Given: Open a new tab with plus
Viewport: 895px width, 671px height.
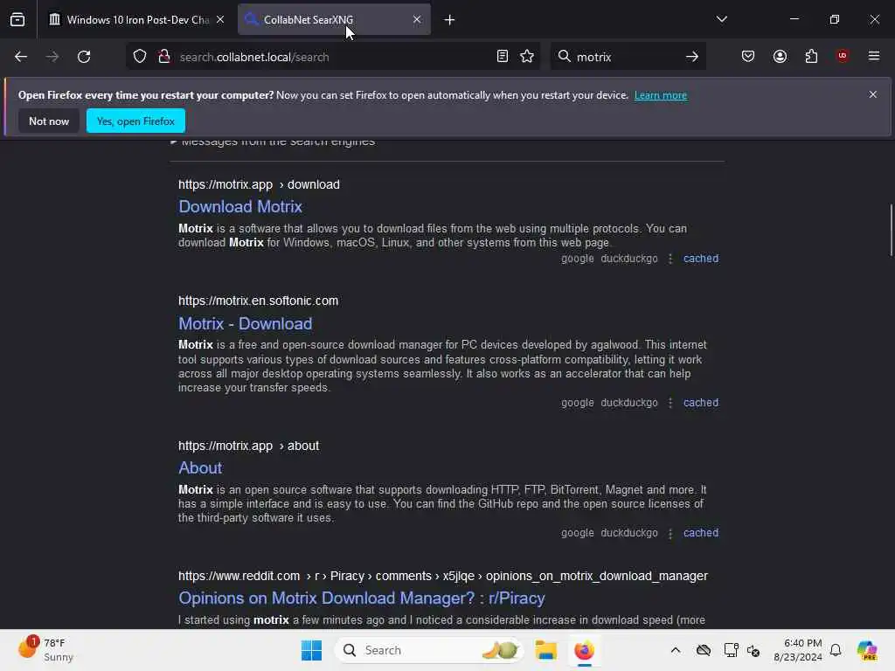Looking at the screenshot, I should [449, 20].
